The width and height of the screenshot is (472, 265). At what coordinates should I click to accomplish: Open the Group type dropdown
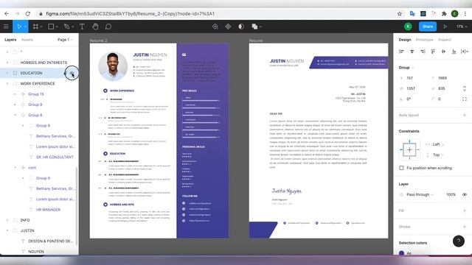406,68
